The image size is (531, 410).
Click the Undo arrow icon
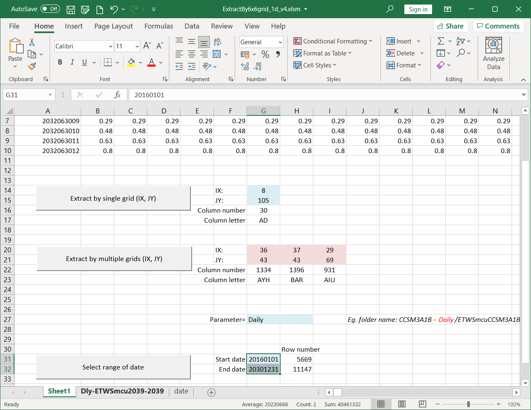(114, 9)
